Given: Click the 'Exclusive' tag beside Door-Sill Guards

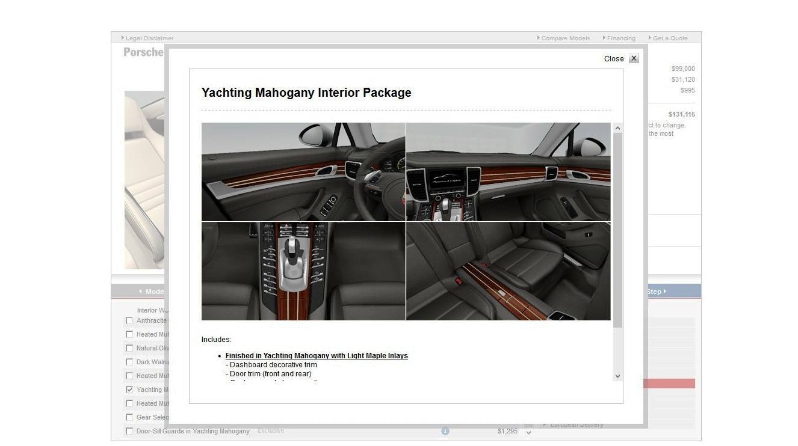Looking at the screenshot, I should point(271,430).
